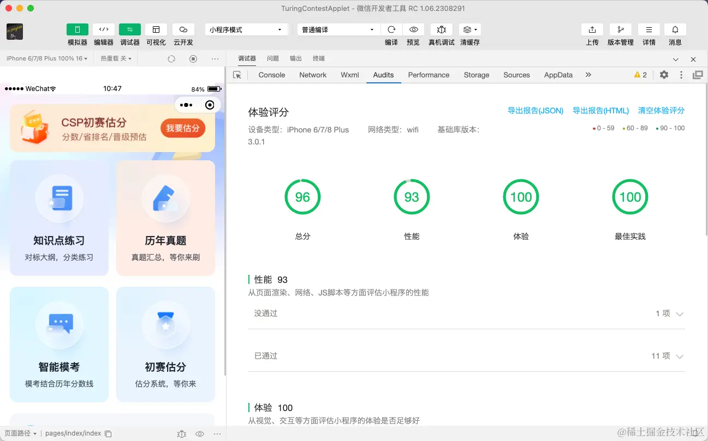Click the element inspector select icon

pos(237,75)
